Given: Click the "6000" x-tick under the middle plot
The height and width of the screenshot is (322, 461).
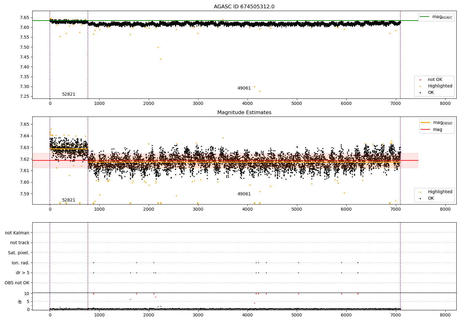Looking at the screenshot, I should (x=346, y=209).
